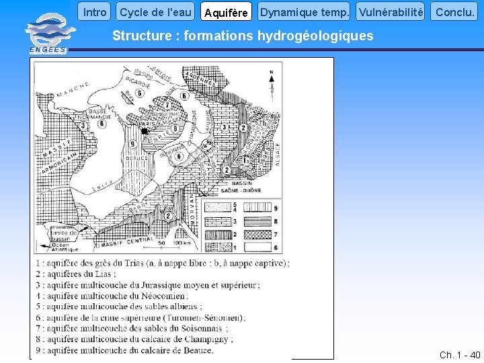484x363 pixels.
Task: Click the slide title Structure : formations hydrogéologiques
Action: [243, 36]
